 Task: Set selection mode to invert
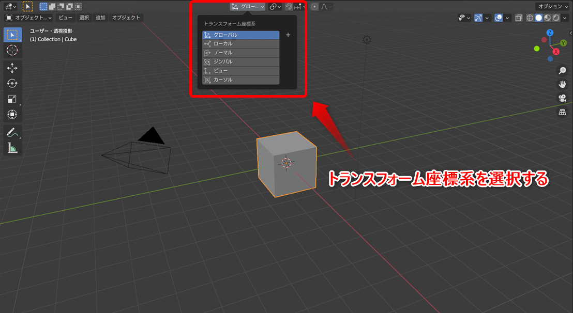pos(69,7)
